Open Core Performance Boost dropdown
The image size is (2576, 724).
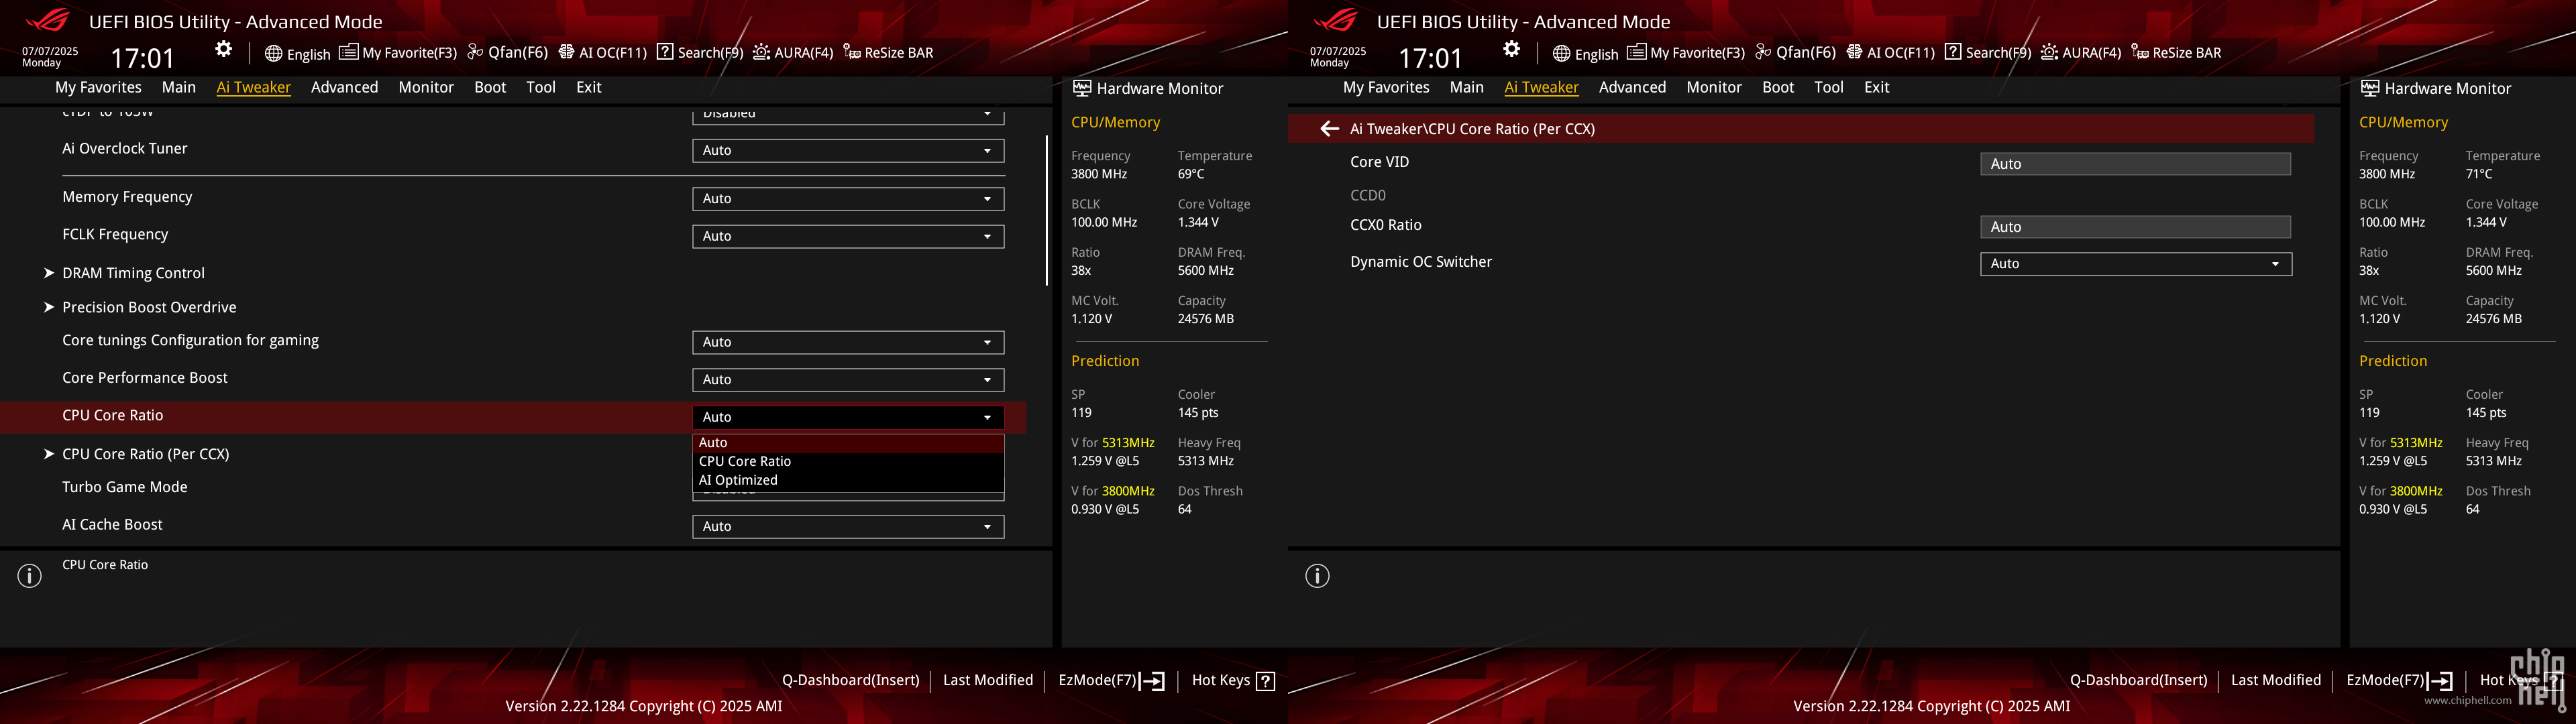(848, 380)
